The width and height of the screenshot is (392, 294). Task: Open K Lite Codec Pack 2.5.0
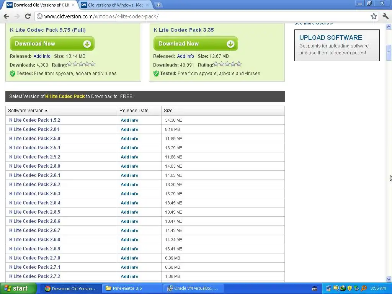pos(35,139)
